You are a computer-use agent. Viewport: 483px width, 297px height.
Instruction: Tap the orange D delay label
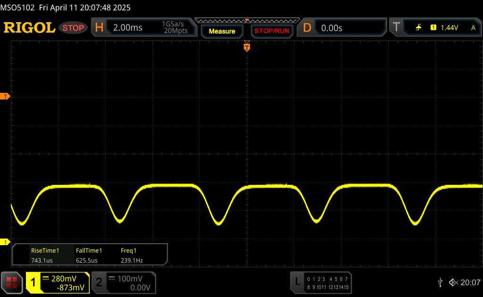pos(307,28)
